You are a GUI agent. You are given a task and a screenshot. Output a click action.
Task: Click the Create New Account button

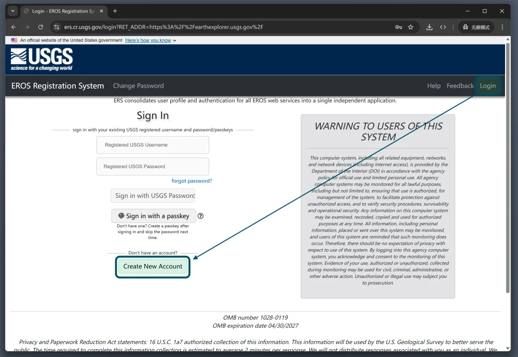[x=153, y=266]
